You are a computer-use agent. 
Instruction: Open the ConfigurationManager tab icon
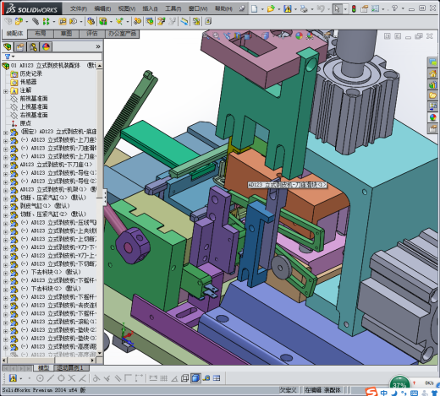[x=33, y=46]
